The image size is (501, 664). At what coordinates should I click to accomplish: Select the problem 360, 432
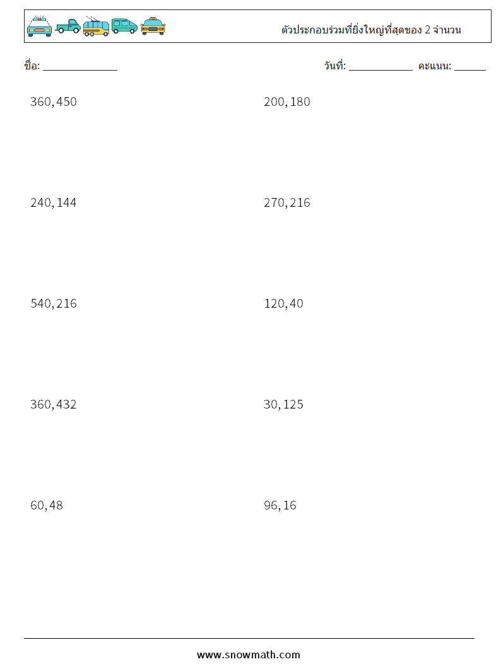tap(54, 404)
